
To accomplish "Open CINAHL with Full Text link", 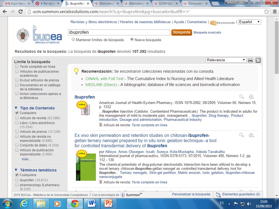I will 104,79.
